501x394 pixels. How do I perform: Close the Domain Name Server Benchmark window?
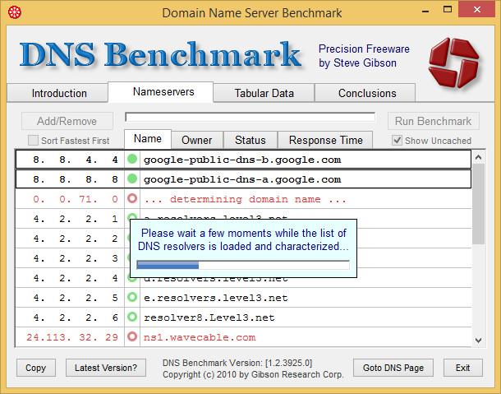pyautogui.click(x=477, y=10)
